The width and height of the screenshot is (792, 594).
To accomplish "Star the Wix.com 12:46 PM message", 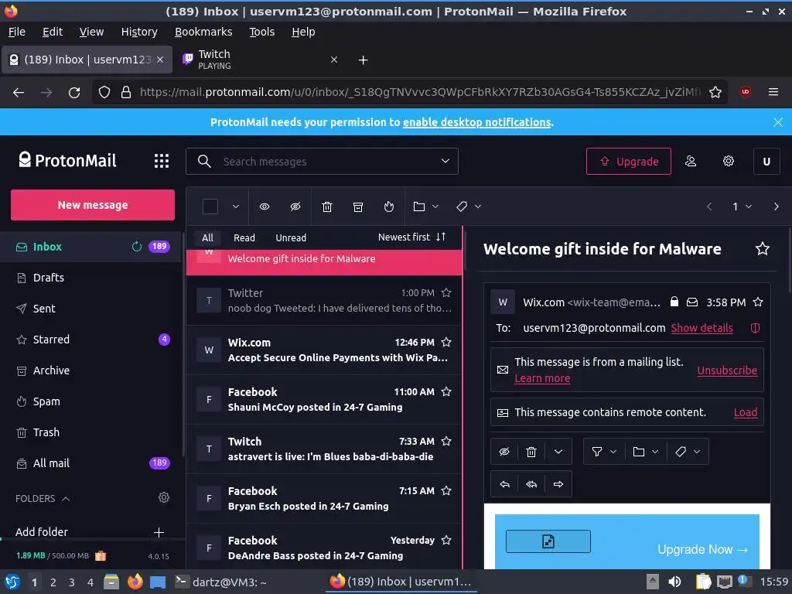I will (x=446, y=342).
